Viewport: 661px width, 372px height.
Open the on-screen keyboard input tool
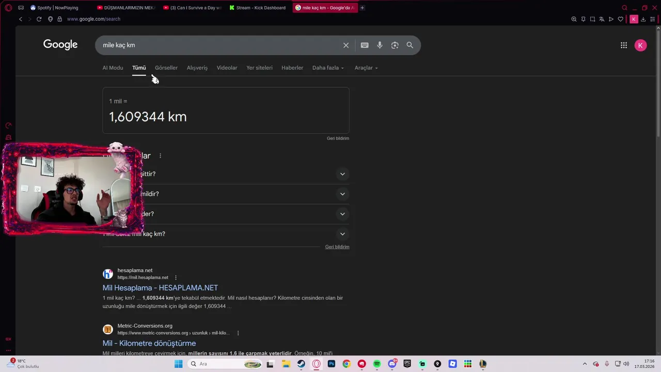[365, 45]
